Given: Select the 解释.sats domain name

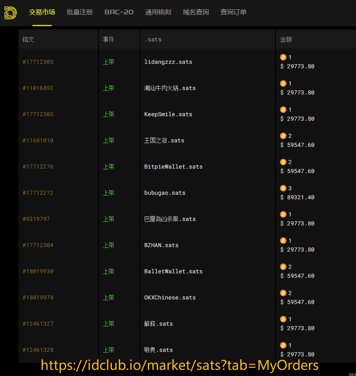Looking at the screenshot, I should (x=158, y=324).
